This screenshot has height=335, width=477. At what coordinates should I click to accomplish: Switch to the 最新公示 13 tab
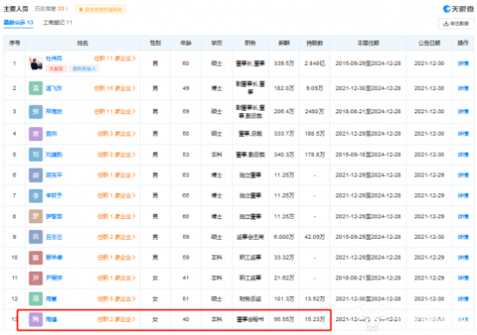[18, 23]
